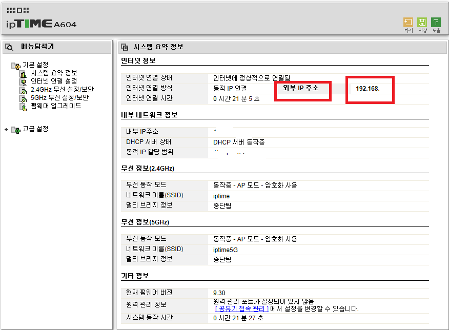Click the 기타 정보 section heading

[135, 276]
